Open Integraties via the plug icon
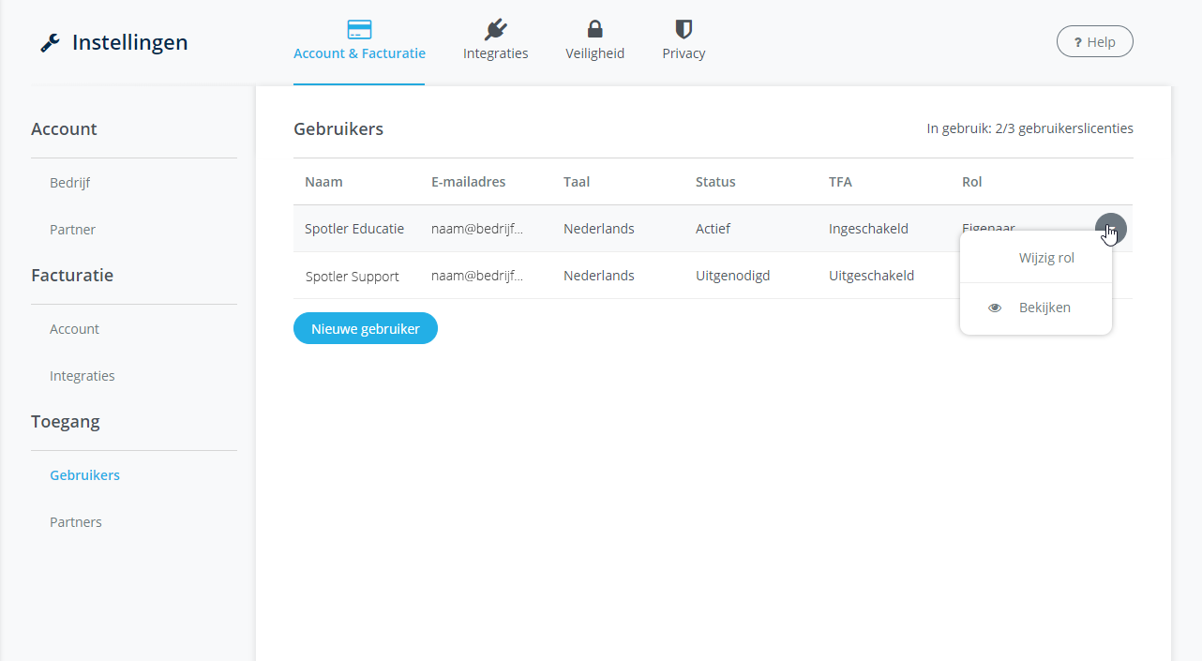Viewport: 1202px width, 661px height. 495,29
